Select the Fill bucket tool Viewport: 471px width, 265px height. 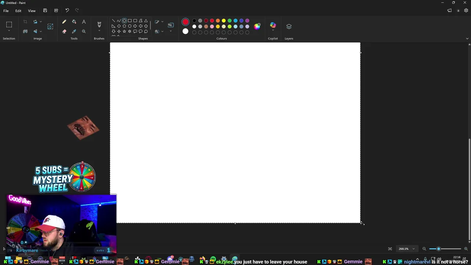pyautogui.click(x=74, y=22)
